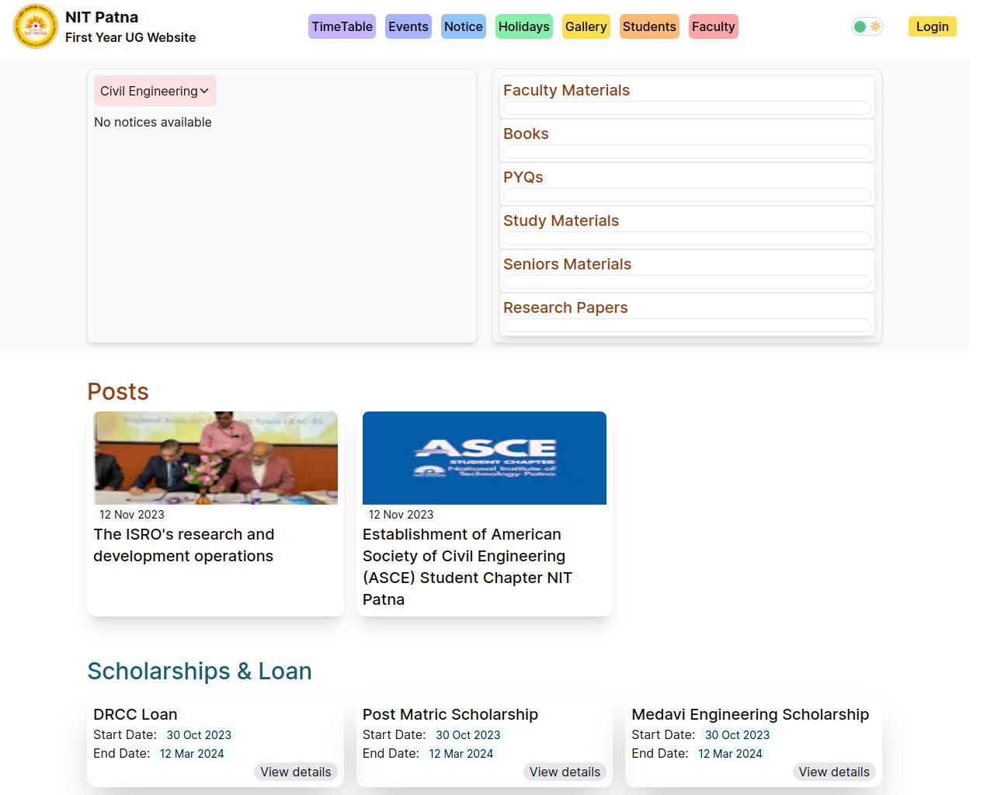The image size is (994, 795).
Task: Expand the Research Papers section
Action: click(687, 314)
